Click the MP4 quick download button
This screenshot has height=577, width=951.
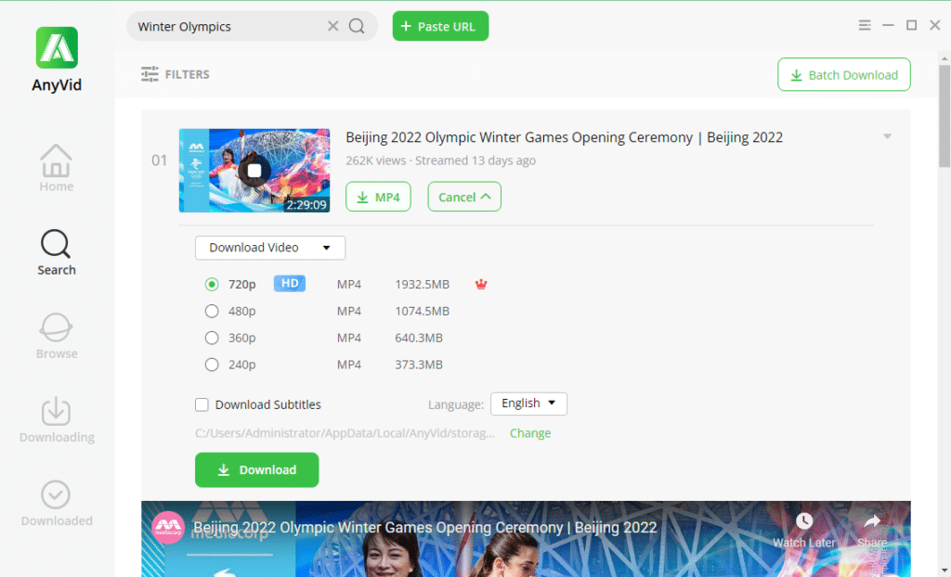tap(378, 197)
